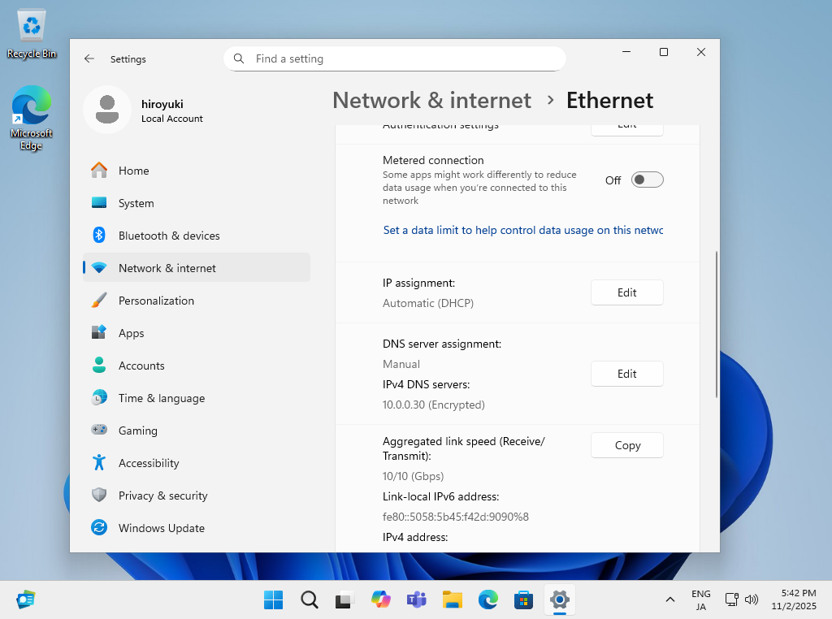Show hidden icons in system tray
Image resolution: width=832 pixels, height=619 pixels.
(x=669, y=600)
